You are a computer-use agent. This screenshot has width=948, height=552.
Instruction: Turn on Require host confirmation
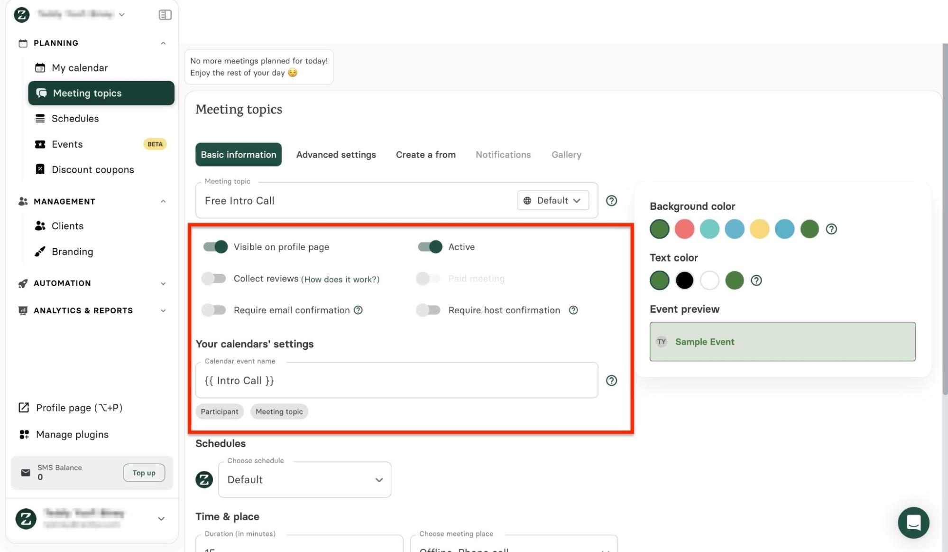[428, 310]
